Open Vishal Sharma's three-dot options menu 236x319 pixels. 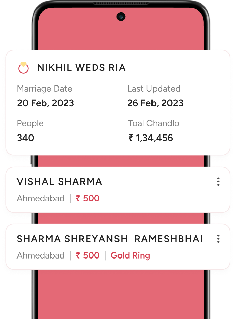218,182
